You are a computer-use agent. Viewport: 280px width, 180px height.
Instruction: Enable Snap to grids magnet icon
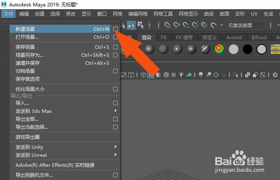(x=168, y=25)
